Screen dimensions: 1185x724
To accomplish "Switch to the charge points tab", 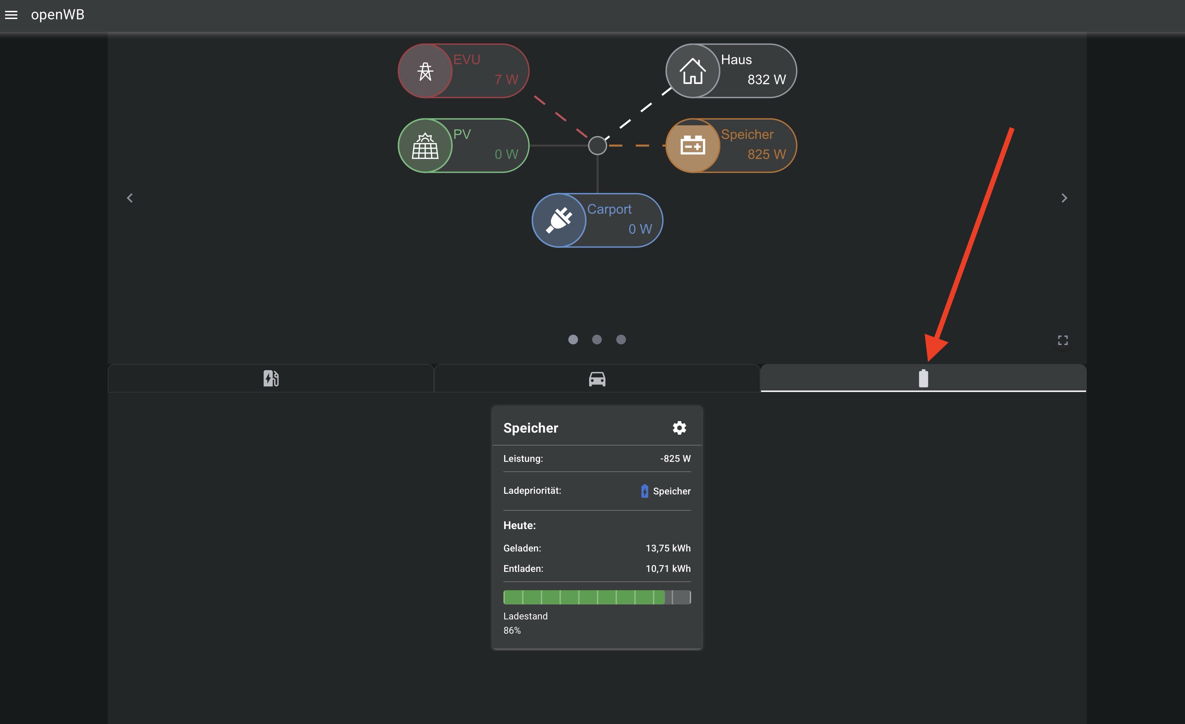I will [x=271, y=379].
